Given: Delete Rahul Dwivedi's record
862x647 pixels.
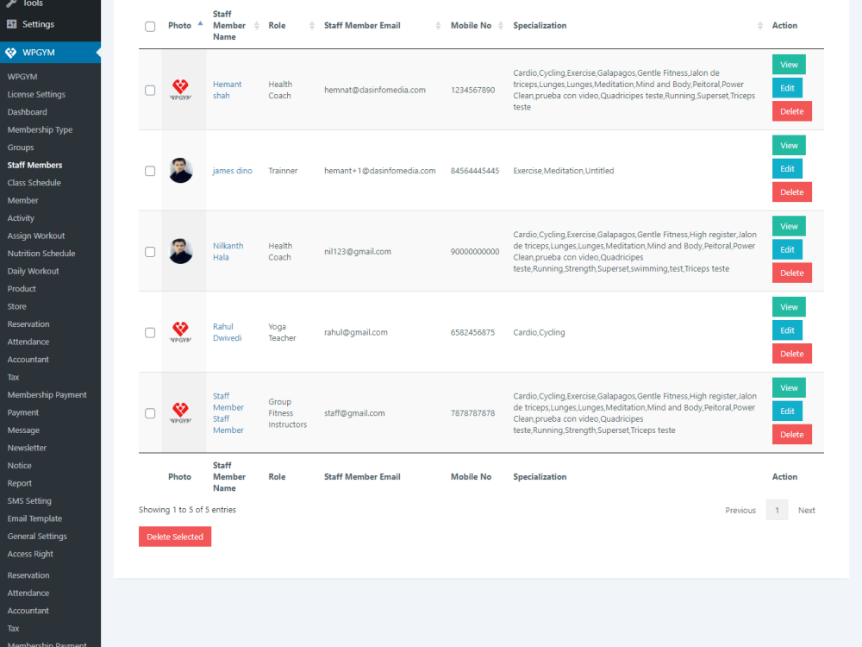Looking at the screenshot, I should click(x=791, y=354).
